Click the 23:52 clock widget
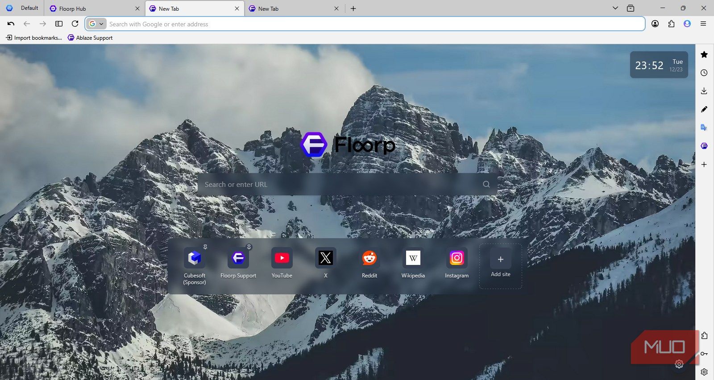714x380 pixels. coord(659,65)
